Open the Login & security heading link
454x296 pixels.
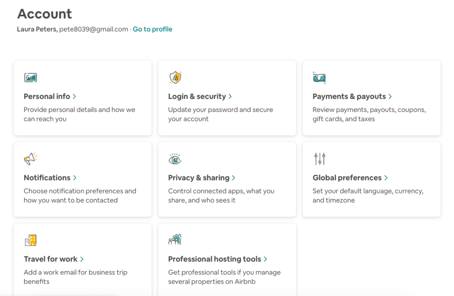click(197, 96)
